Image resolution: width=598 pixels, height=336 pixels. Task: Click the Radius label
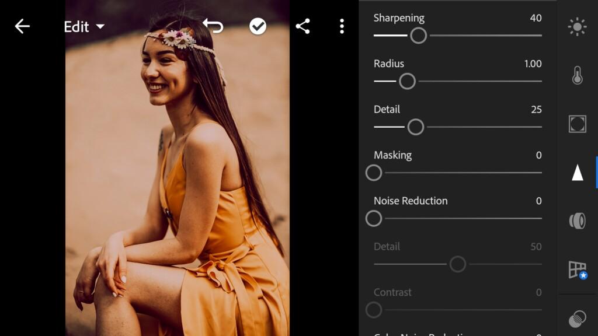tap(388, 64)
